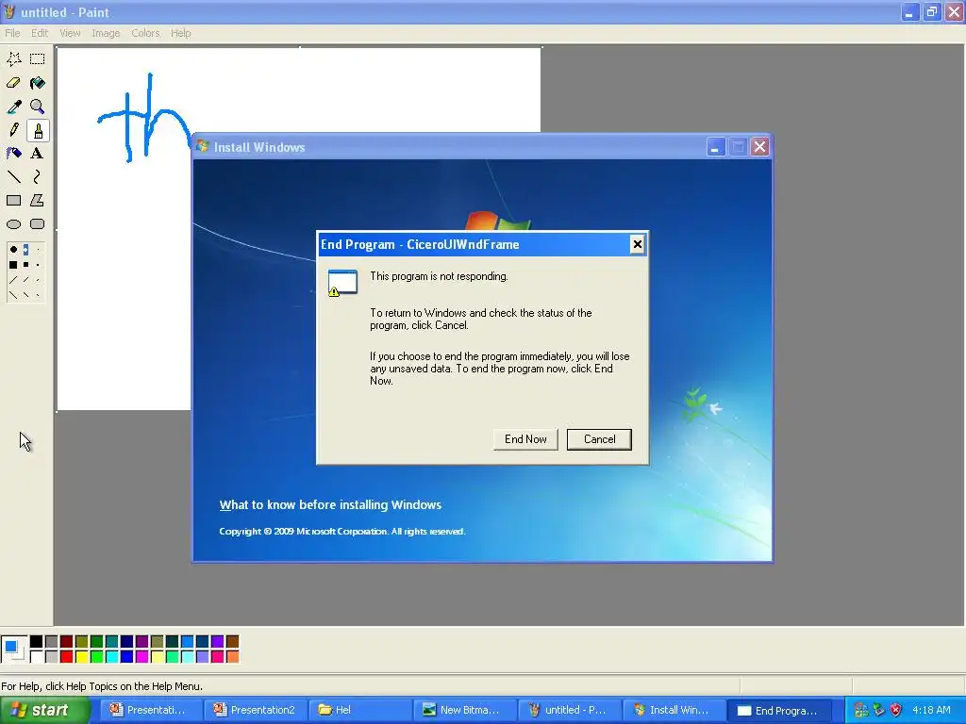Open the Help menu
The width and height of the screenshot is (966, 724).
click(x=180, y=33)
